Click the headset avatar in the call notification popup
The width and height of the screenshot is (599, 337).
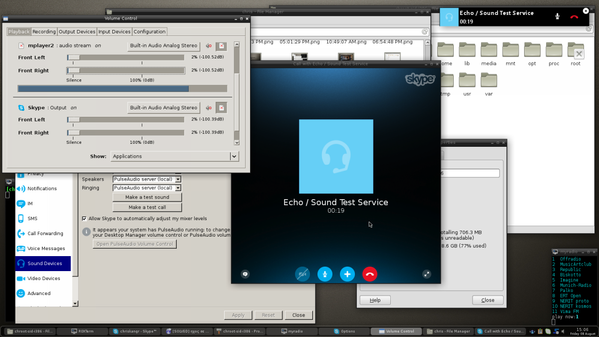(x=449, y=17)
